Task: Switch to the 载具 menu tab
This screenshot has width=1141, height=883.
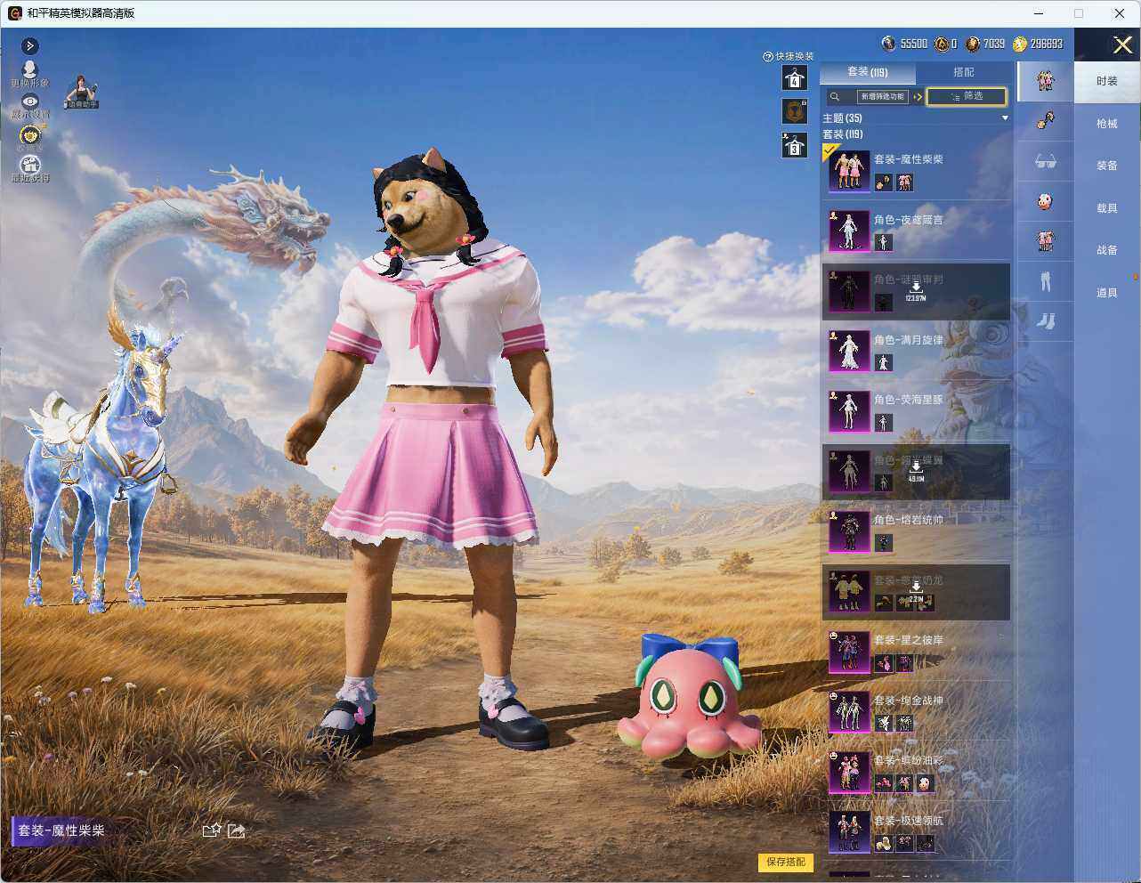Action: [1107, 208]
